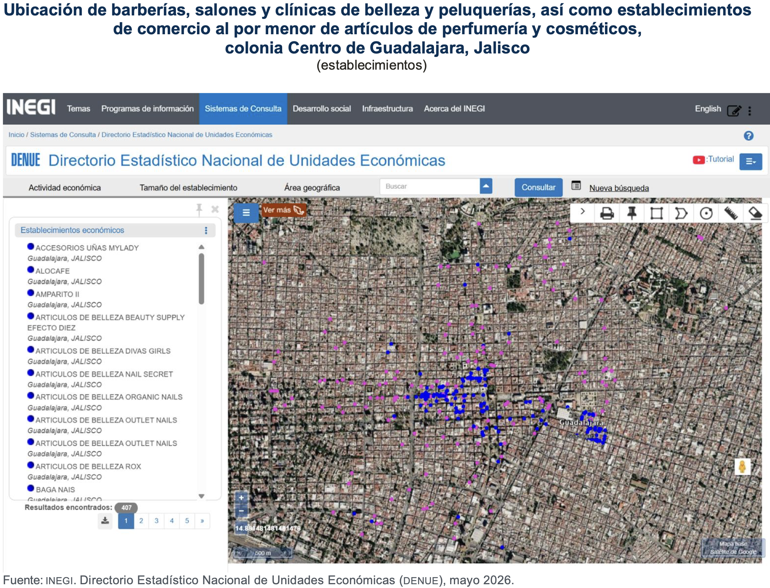
Task: Open Tamaño del establecimiento tab
Action: pyautogui.click(x=188, y=187)
